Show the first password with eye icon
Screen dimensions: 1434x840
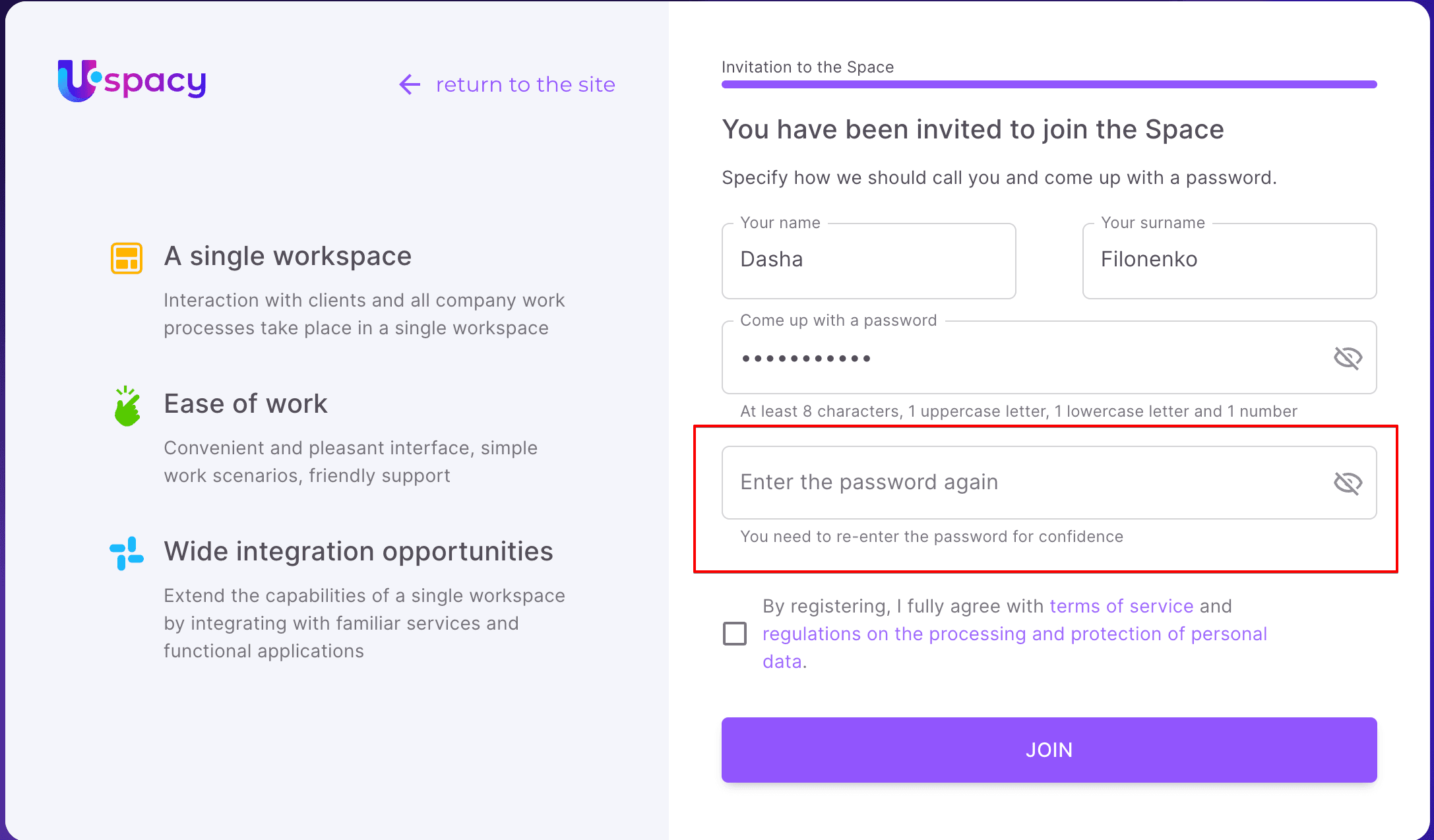point(1348,358)
